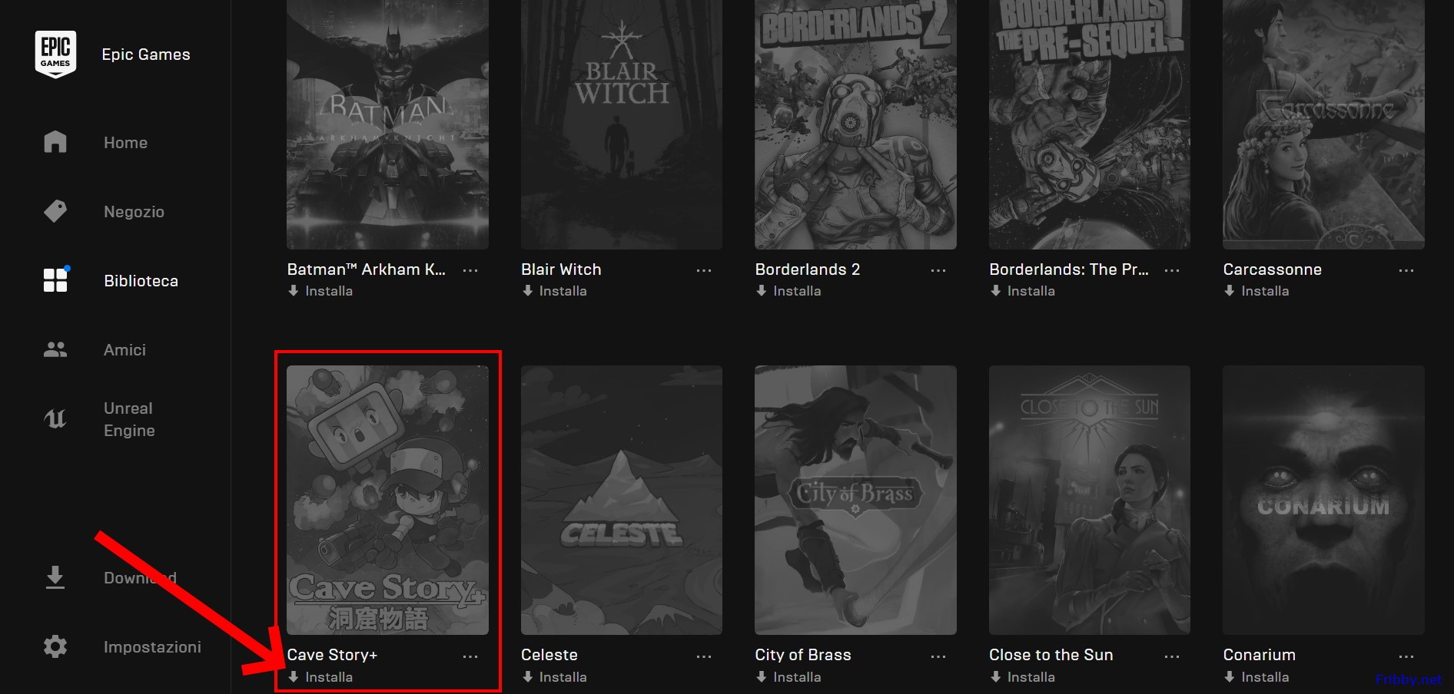This screenshot has width=1454, height=694.
Task: Select the Biblioteca grid icon
Action: pyautogui.click(x=55, y=280)
